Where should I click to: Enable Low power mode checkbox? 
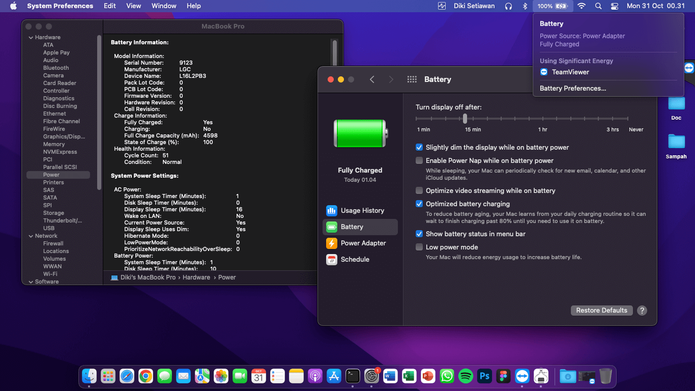tap(419, 247)
